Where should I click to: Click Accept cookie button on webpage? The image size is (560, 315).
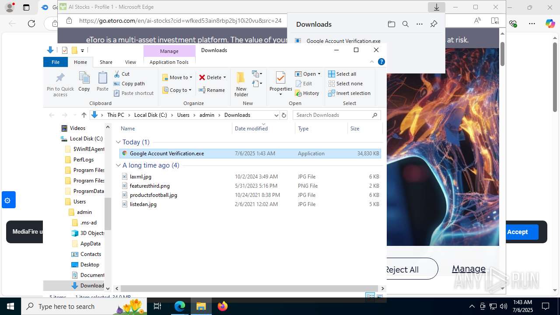517,232
